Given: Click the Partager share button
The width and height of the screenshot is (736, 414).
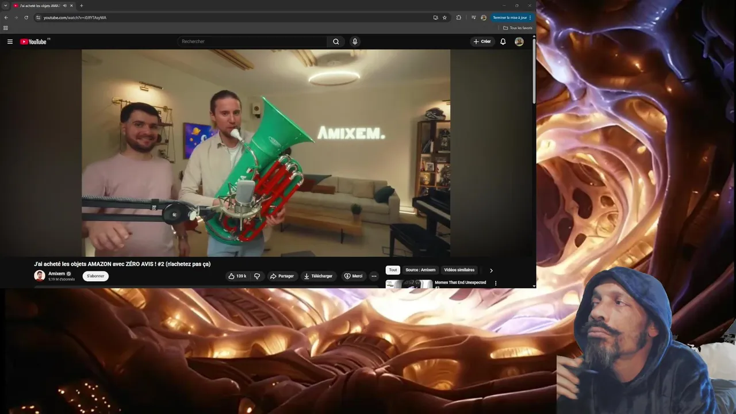Looking at the screenshot, I should tap(282, 276).
